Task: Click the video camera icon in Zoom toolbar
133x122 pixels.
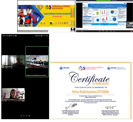Action: [x=82, y=31]
